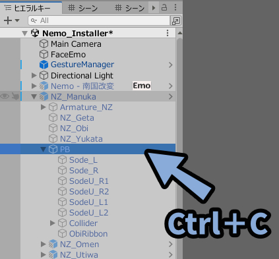Select the FaceEmo object icon
Screen dimensions: 279x259
tap(44, 54)
